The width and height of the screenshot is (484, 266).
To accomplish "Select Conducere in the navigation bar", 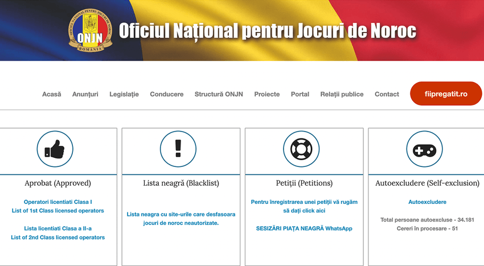I will (x=167, y=94).
